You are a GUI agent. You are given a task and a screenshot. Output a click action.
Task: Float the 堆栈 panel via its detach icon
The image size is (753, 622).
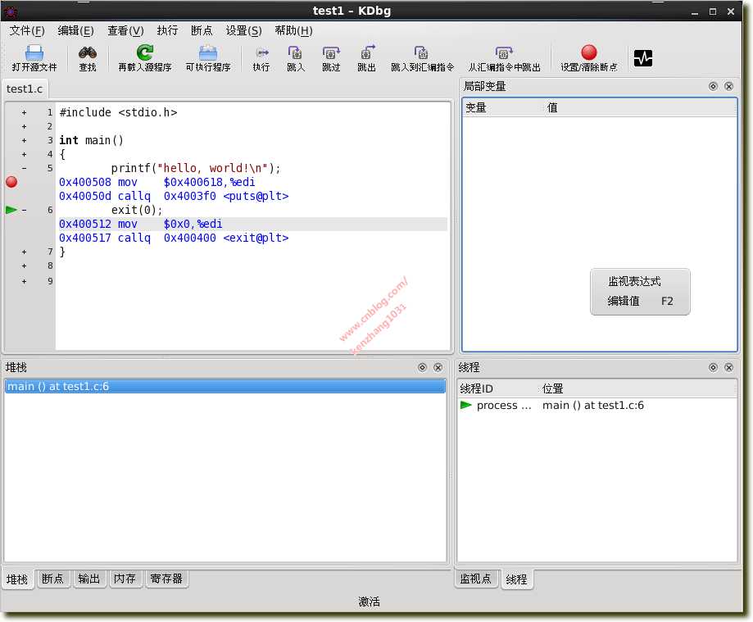tap(422, 367)
